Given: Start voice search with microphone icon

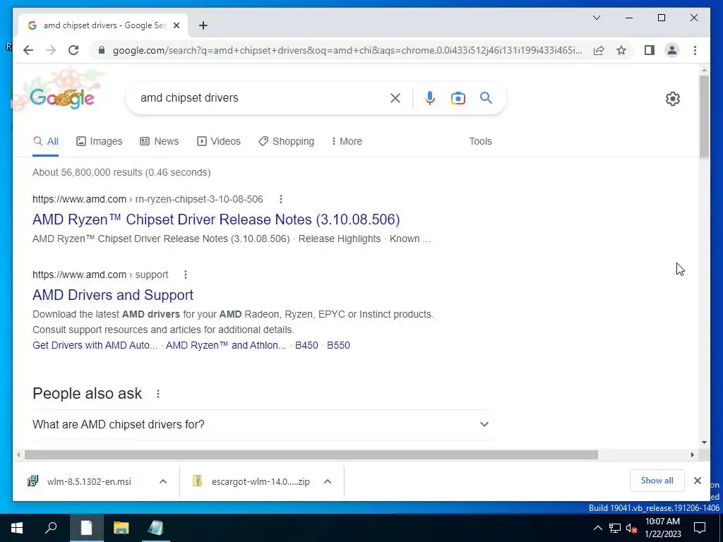Looking at the screenshot, I should click(x=430, y=97).
